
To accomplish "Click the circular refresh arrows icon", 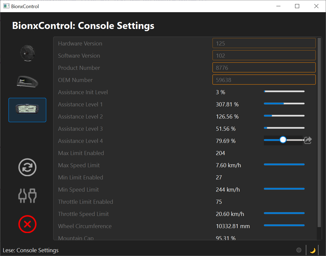I will pos(27,167).
